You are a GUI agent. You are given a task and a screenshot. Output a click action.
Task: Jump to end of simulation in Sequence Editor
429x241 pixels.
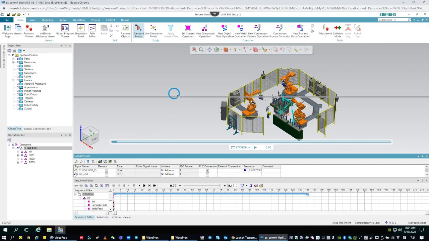coord(155,185)
